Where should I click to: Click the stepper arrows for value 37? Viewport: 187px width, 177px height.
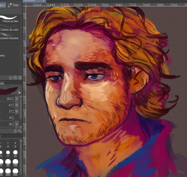(13, 111)
